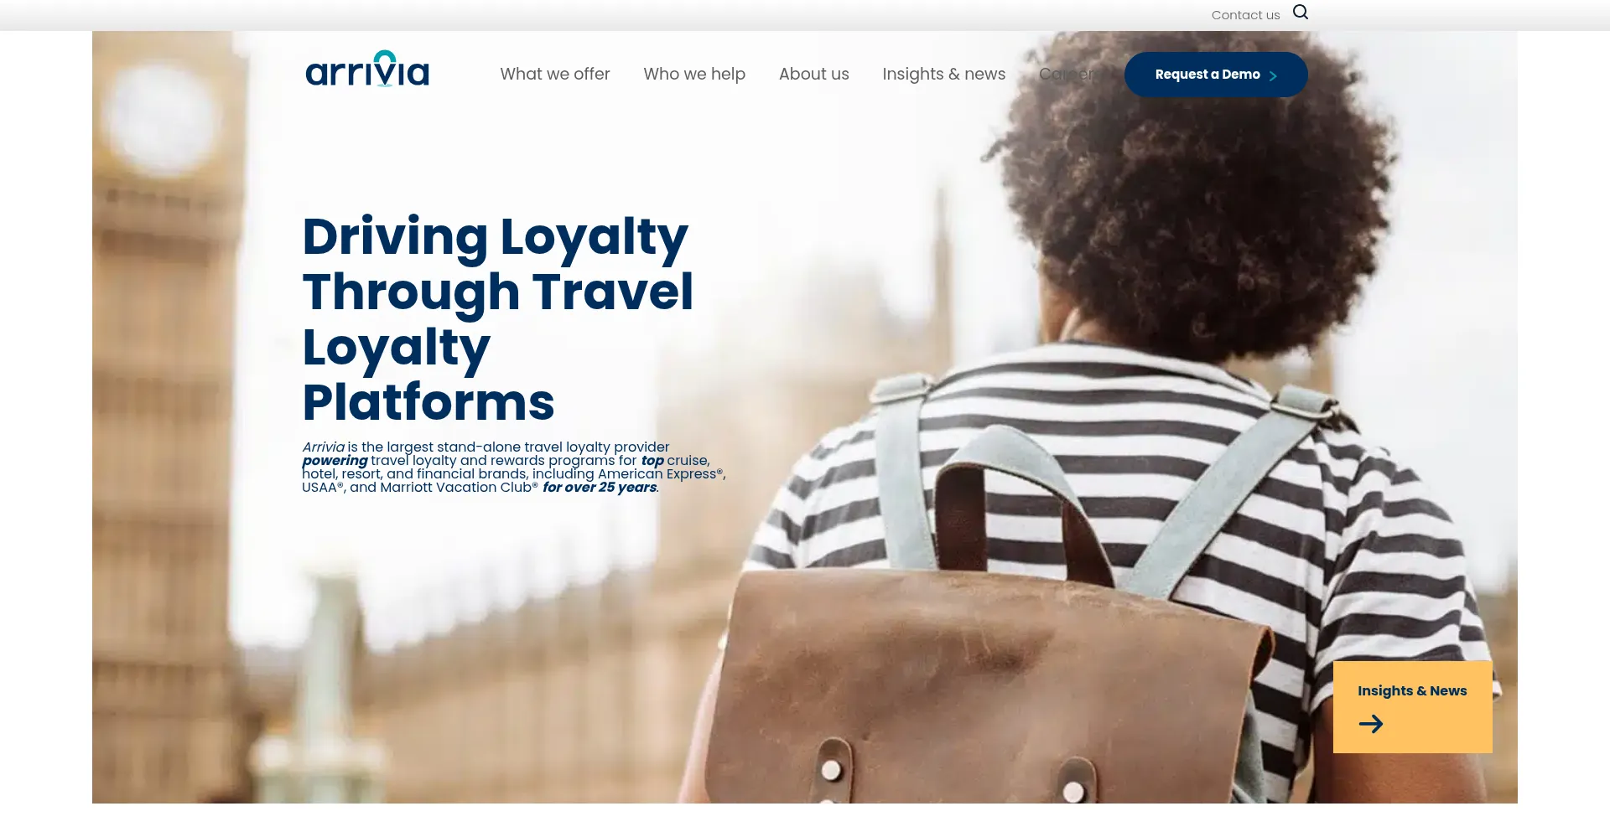1610x832 pixels.
Task: Click the italic 'Arrivia' word in description
Action: coord(323,447)
